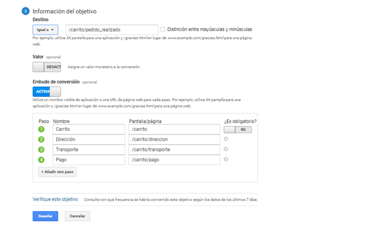Click green step number 2 badge
The width and height of the screenshot is (371, 229).
[41, 140]
